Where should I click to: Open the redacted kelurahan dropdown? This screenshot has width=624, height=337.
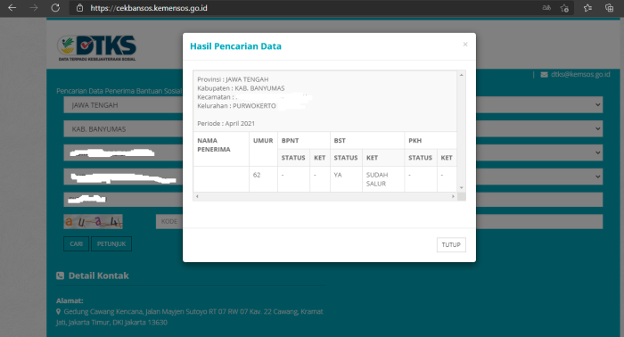pos(333,177)
